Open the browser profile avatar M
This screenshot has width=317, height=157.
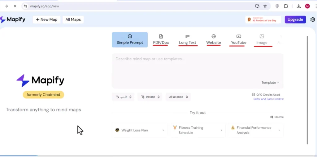pyautogui.click(x=307, y=6)
